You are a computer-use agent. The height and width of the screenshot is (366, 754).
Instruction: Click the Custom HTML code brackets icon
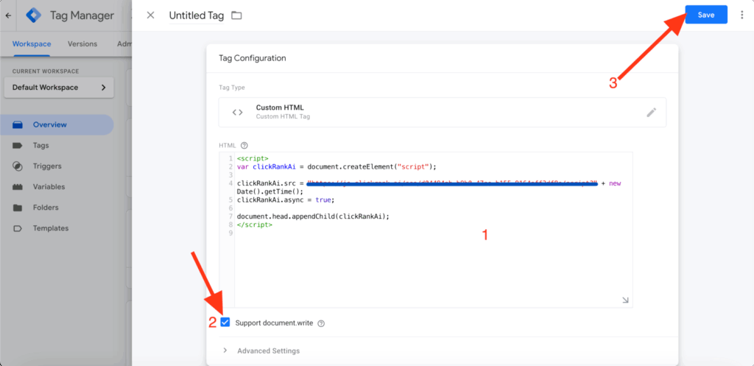238,113
